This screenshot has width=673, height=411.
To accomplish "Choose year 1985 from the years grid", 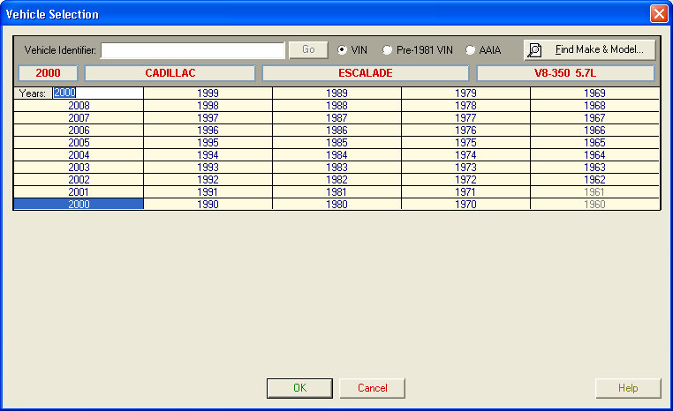I will (x=336, y=142).
